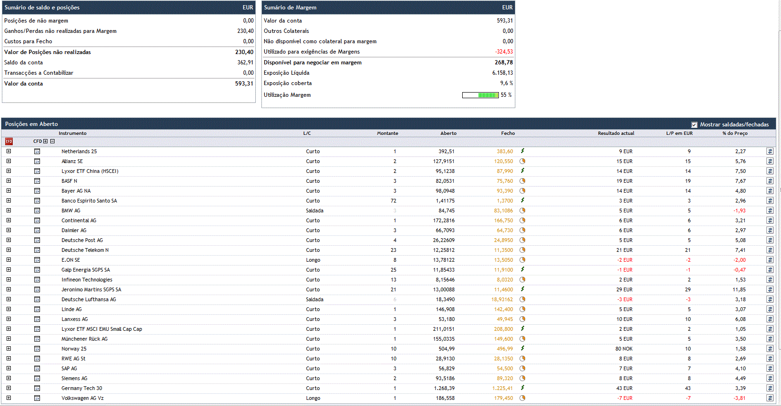Image resolution: width=781 pixels, height=406 pixels.
Task: Click the Utilização Margem progress bar
Action: [x=480, y=95]
